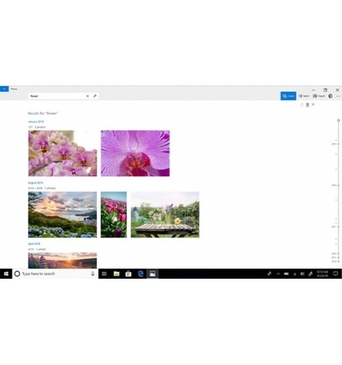This screenshot has width=342, height=365.
Task: Show hidden system tray icons
Action: click(x=278, y=274)
